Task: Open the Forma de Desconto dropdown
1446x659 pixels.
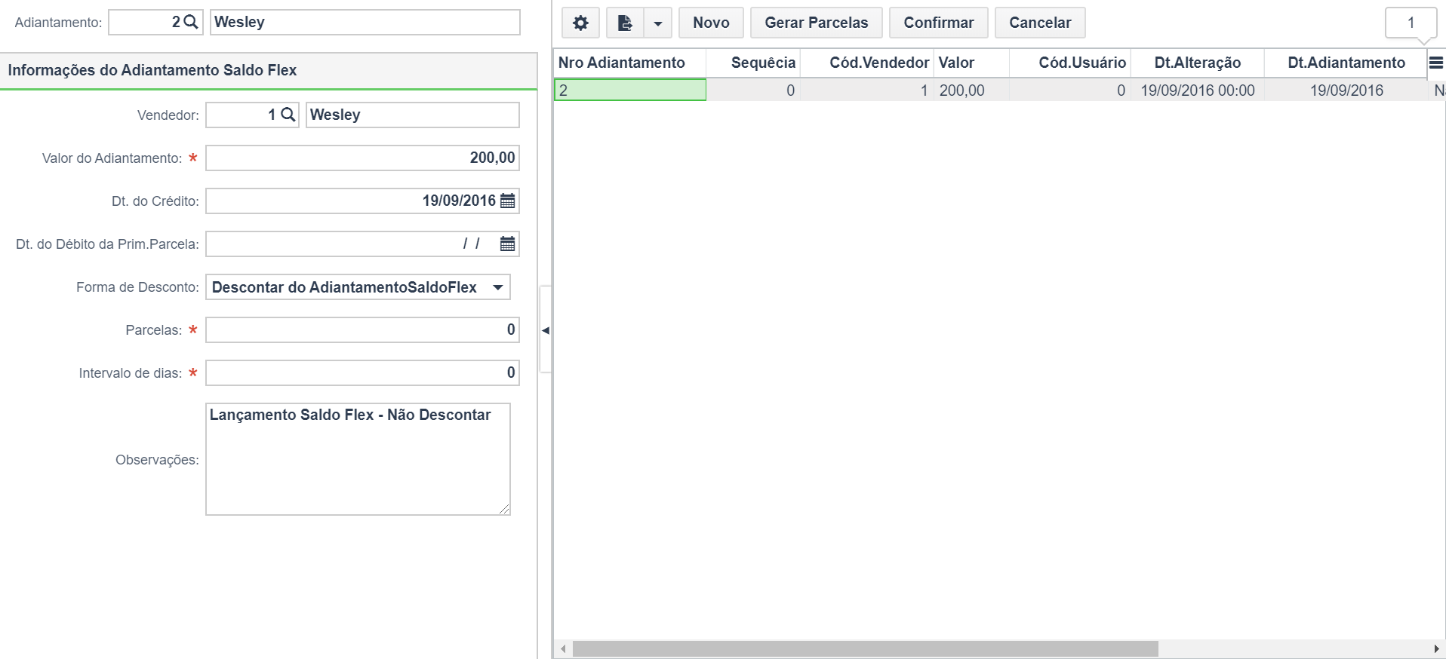Action: (358, 287)
